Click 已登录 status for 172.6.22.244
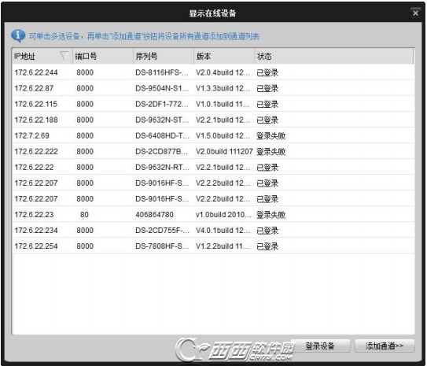The height and width of the screenshot is (366, 427). point(267,72)
